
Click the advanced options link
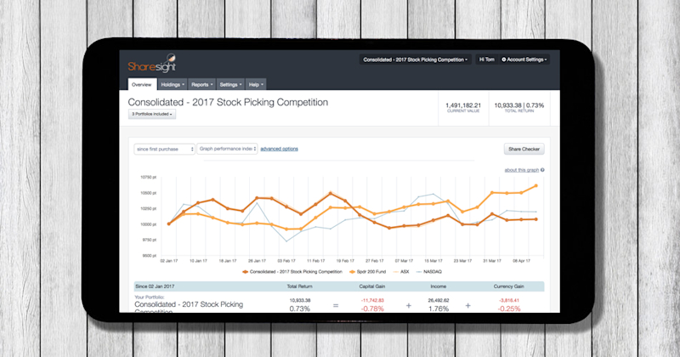click(280, 149)
